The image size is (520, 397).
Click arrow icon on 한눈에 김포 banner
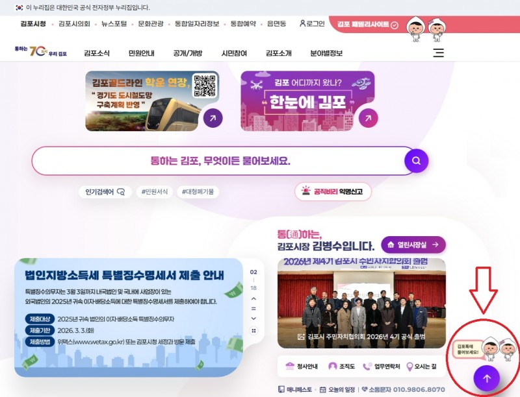click(368, 118)
